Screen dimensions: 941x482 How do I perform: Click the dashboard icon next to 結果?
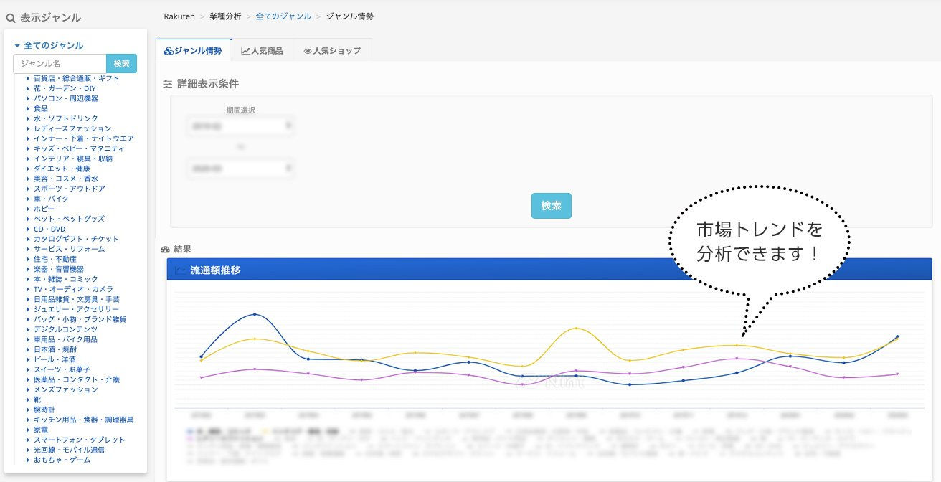point(166,249)
